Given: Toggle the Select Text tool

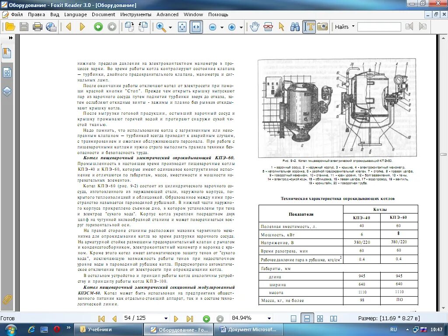Looking at the screenshot, I should coord(309,27).
